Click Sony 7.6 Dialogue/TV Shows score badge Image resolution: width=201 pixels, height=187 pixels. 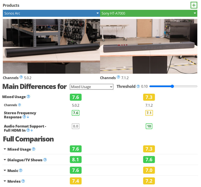(149, 160)
